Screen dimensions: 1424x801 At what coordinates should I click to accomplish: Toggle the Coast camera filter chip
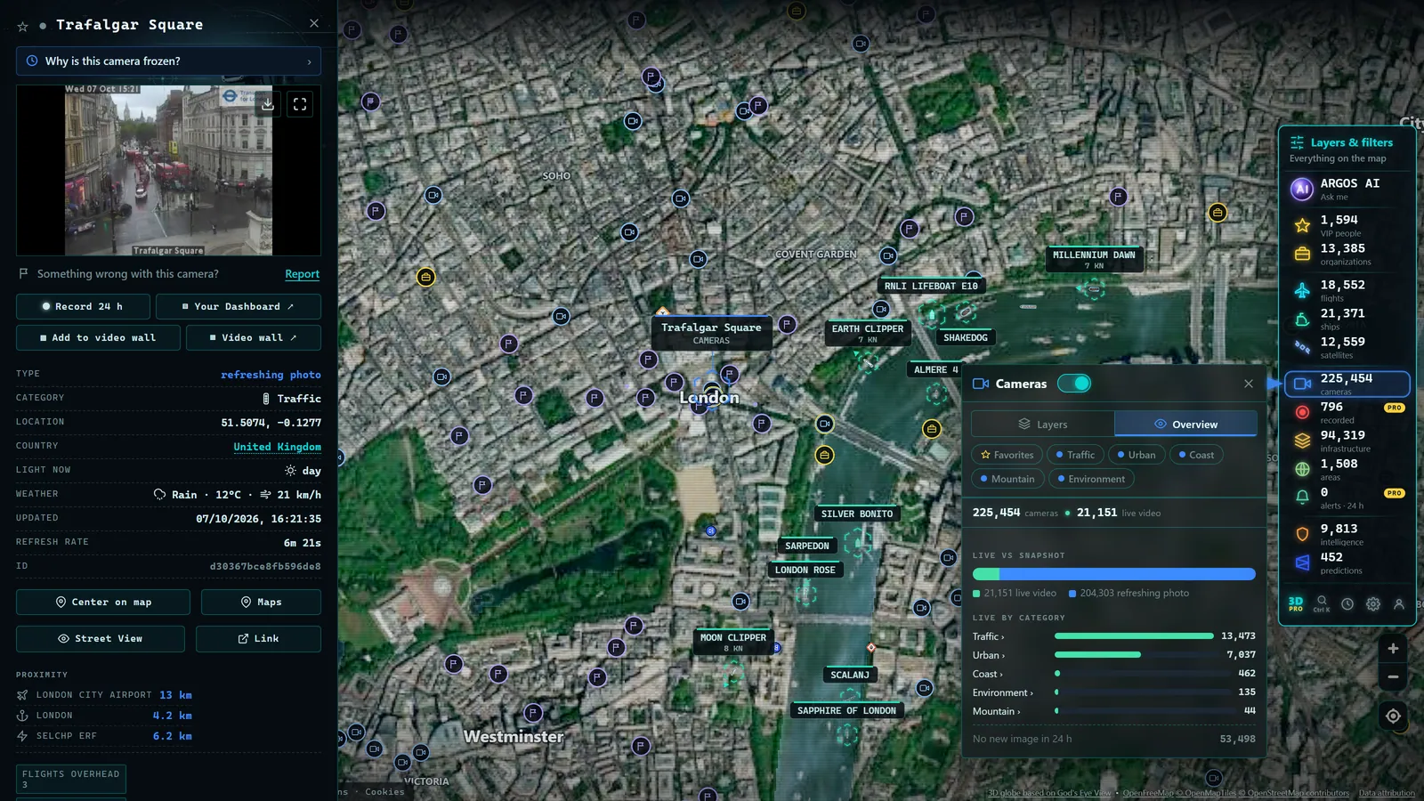(1196, 455)
